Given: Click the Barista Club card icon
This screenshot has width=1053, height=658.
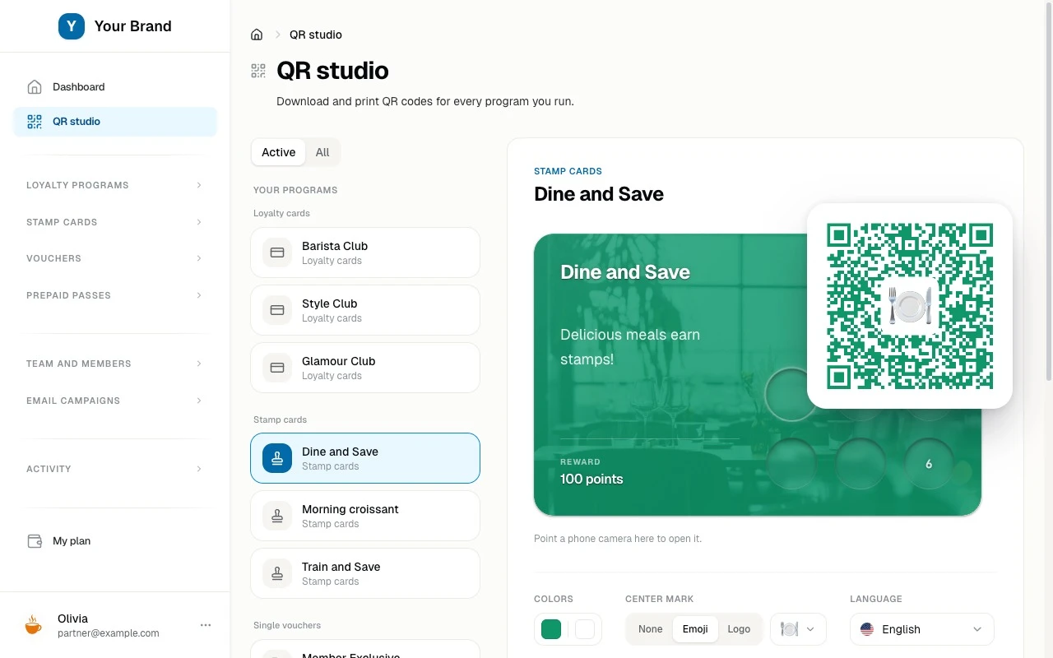Looking at the screenshot, I should point(277,253).
